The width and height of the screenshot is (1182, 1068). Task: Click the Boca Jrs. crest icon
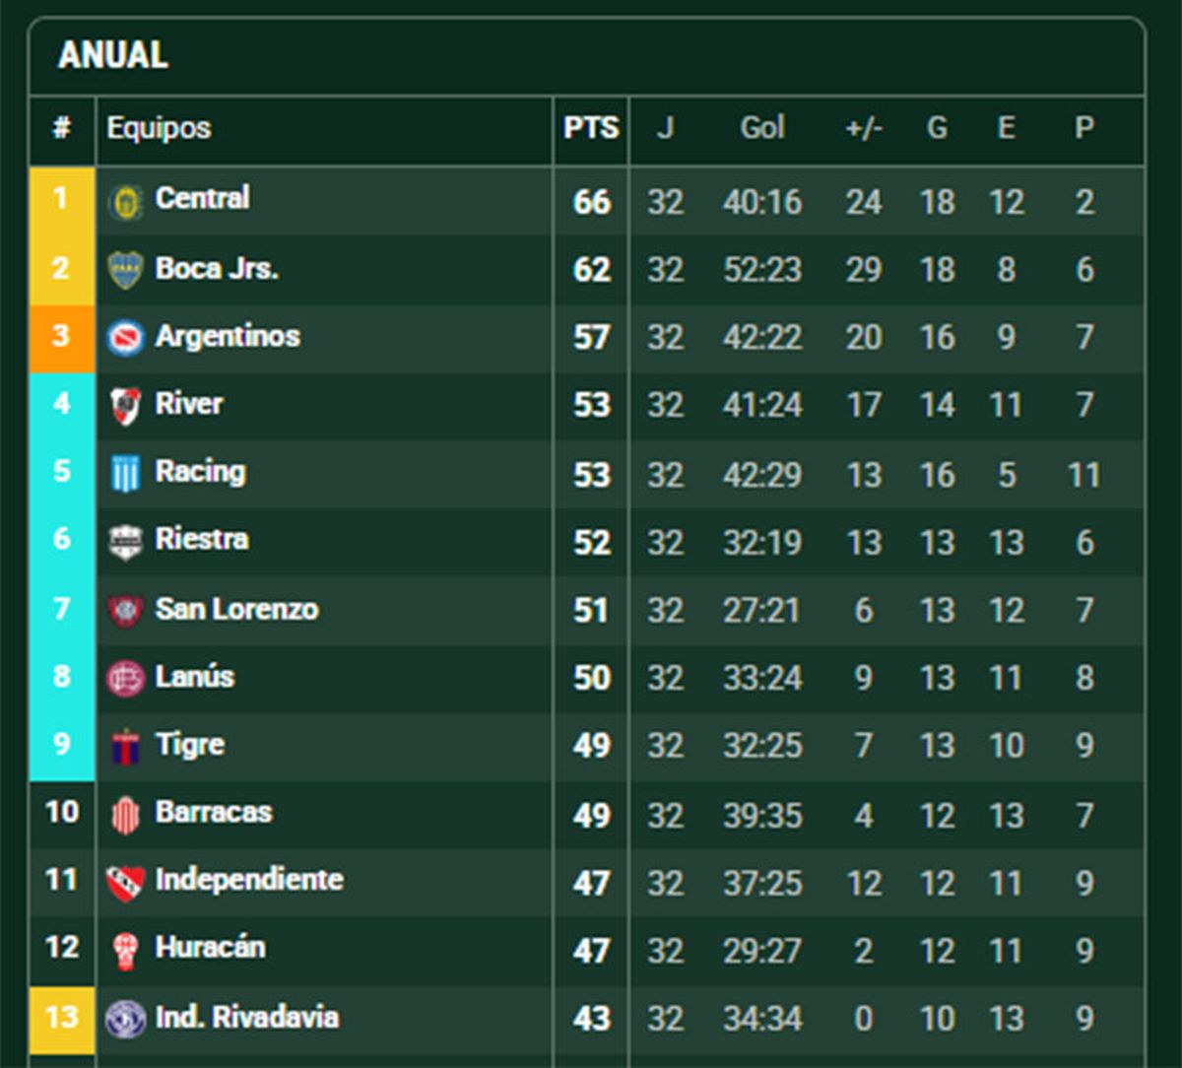[125, 270]
